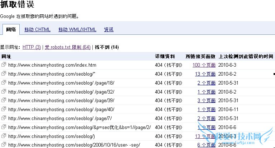Viewport: 275px width, 148px height.
Task: Open 1 个页面 link for &p=seo row
Action: tap(206, 127)
